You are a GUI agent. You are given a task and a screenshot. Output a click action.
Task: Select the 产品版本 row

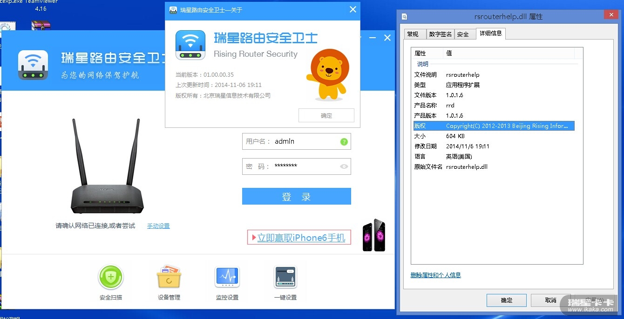click(x=493, y=115)
